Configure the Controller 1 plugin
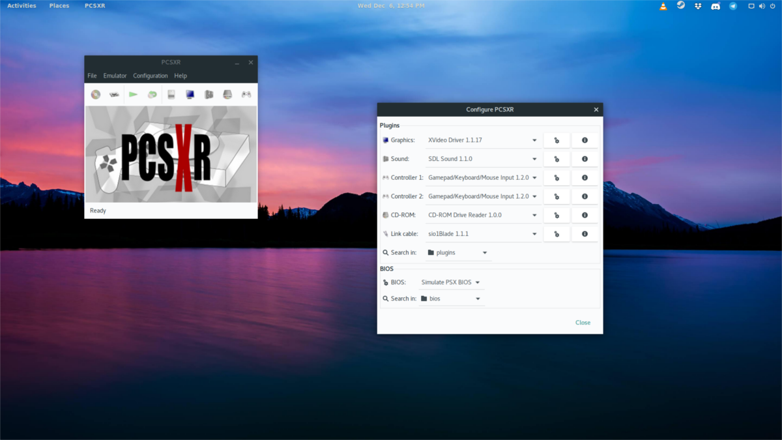 557,177
